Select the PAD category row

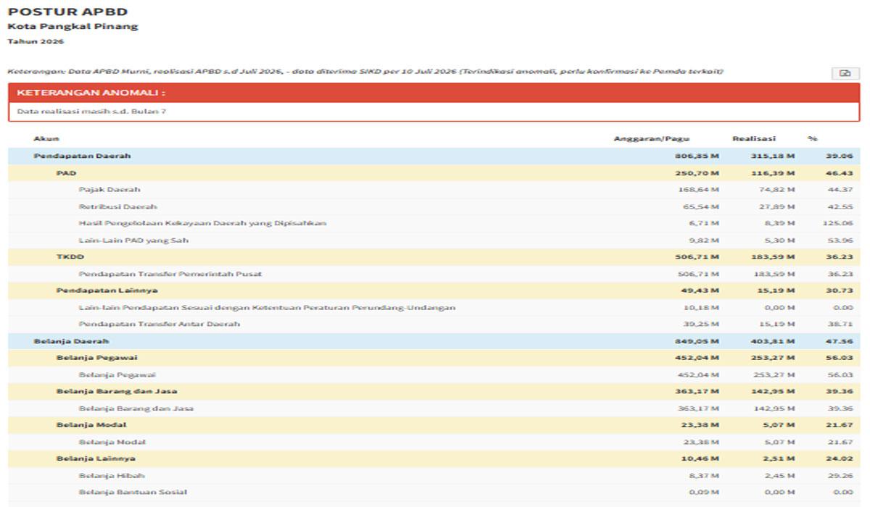click(x=434, y=173)
